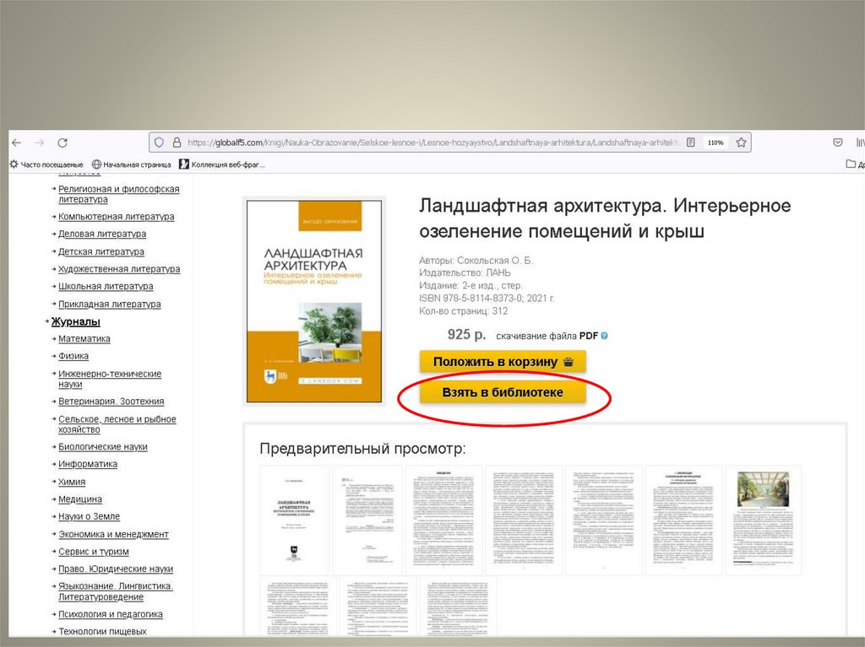The height and width of the screenshot is (647, 865).
Task: Open Ветеринария. Зоотехния category
Action: 112,402
